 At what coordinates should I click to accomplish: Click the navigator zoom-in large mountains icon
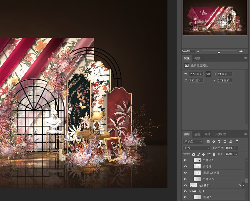click(241, 51)
